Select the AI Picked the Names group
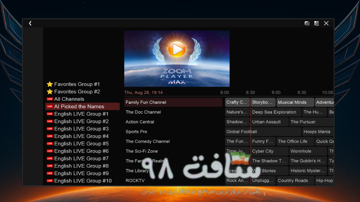This screenshot has height=202, width=360. tap(82, 107)
